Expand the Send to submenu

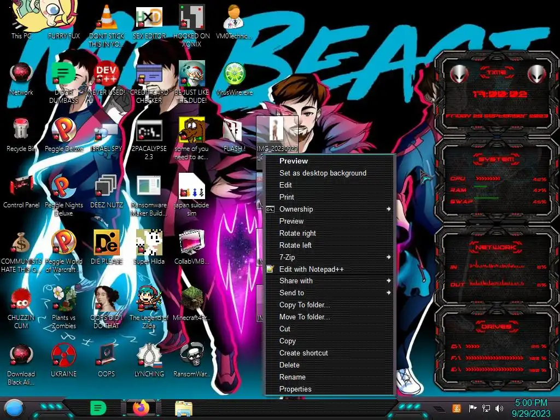tap(330, 293)
